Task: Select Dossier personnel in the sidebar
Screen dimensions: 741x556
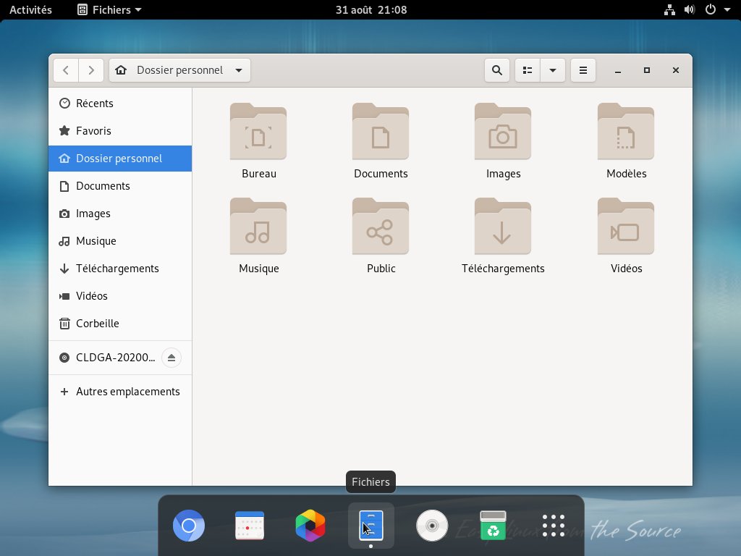Action: coord(120,159)
